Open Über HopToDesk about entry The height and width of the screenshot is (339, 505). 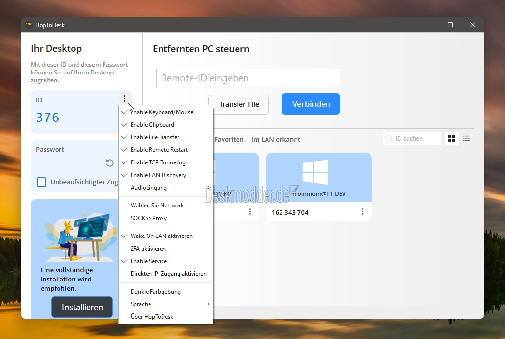point(166,316)
